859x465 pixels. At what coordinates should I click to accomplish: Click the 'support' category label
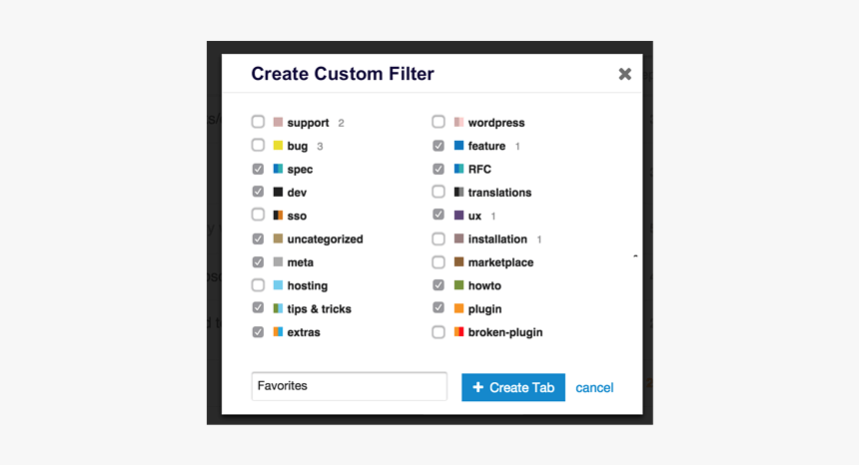(x=308, y=123)
